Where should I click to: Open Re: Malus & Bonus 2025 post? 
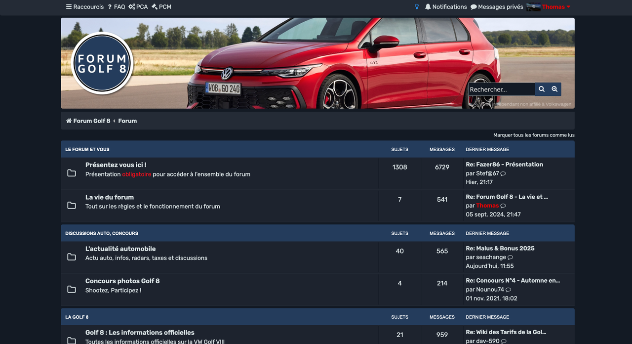tap(500, 249)
